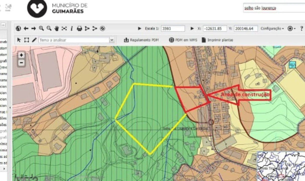Click the map zoom out minus button
This screenshot has width=305, height=181.
point(22,63)
